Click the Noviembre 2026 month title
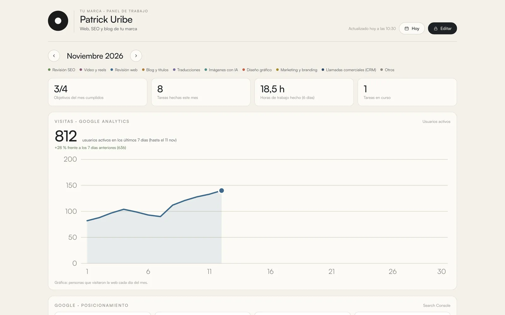Viewport: 505px width, 315px height. click(95, 56)
